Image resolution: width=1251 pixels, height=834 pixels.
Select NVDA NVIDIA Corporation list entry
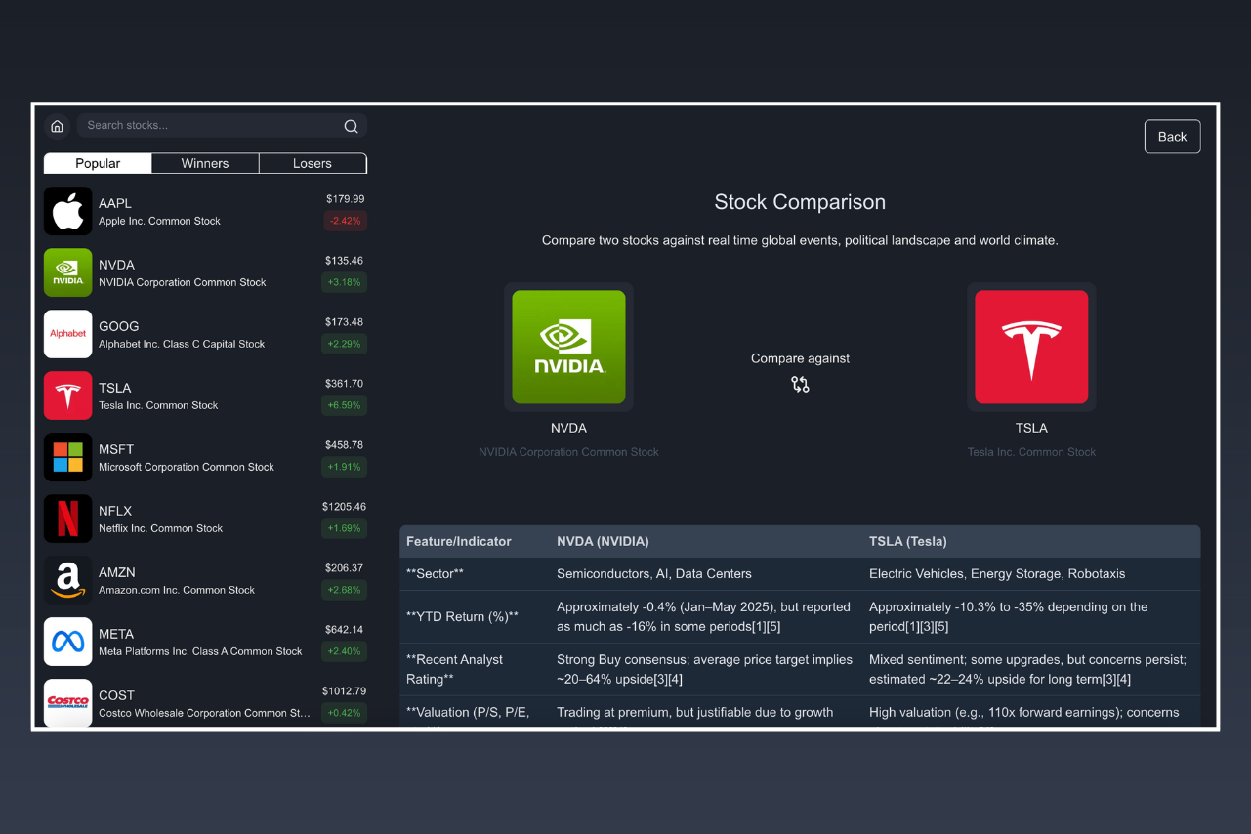[205, 272]
